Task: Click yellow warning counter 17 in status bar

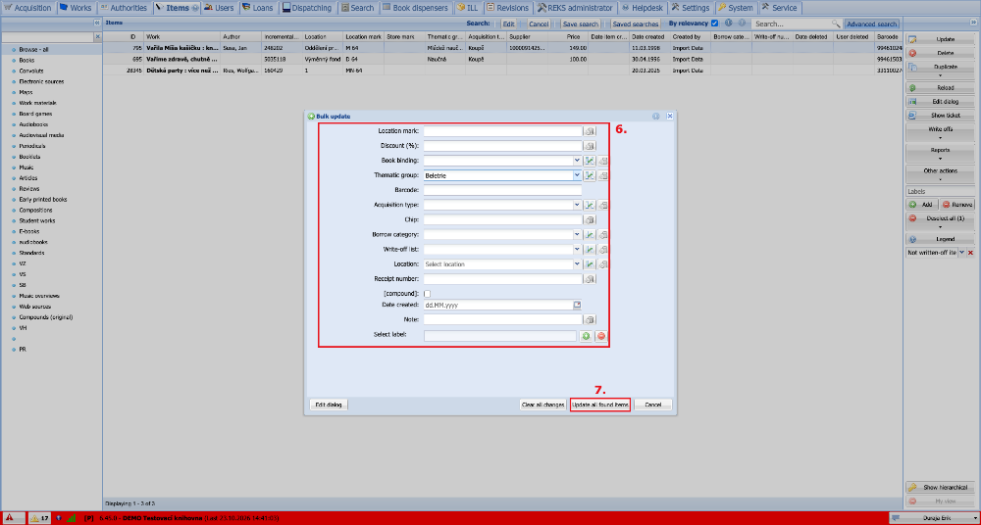Action: tap(40, 517)
